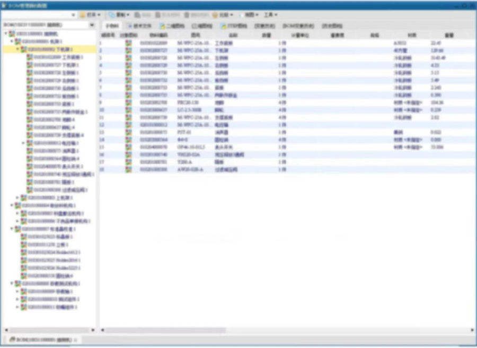The image size is (477, 348).
Task: Click the object icon in table row 9
Action: click(129, 103)
